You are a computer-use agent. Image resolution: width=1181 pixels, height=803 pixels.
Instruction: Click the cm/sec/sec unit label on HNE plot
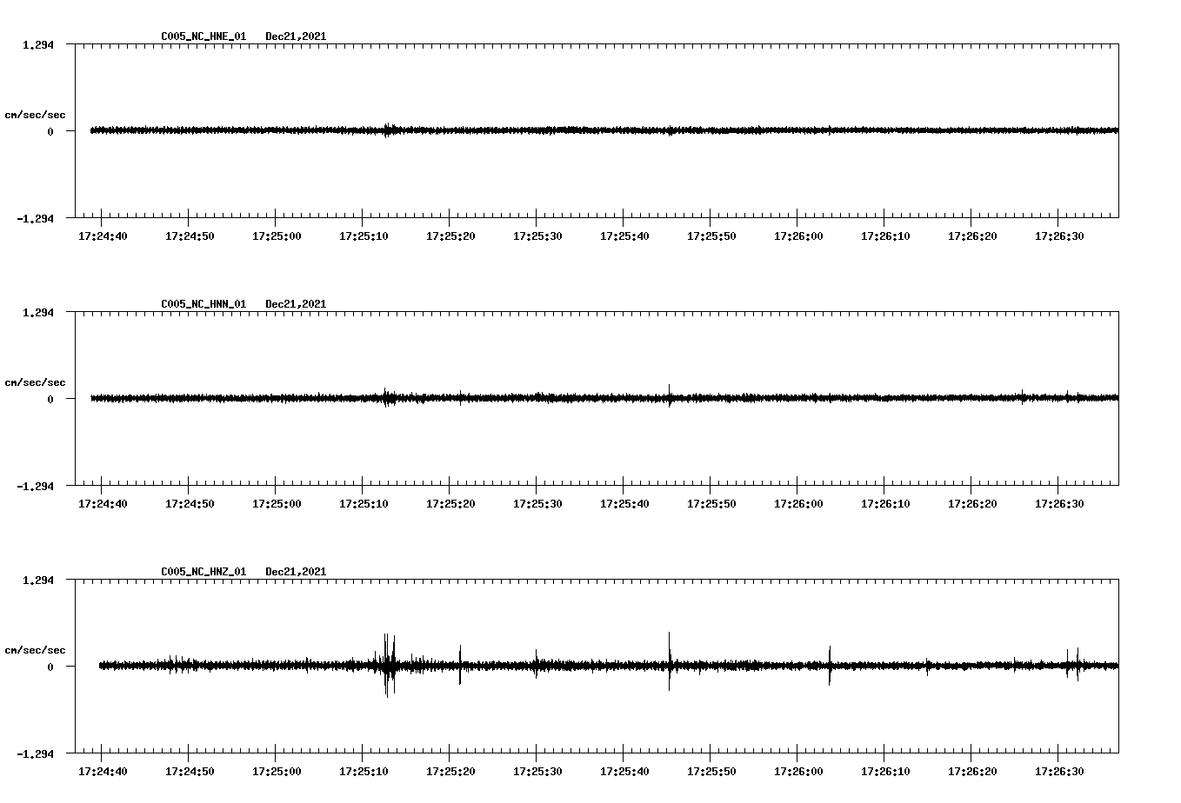(35, 116)
